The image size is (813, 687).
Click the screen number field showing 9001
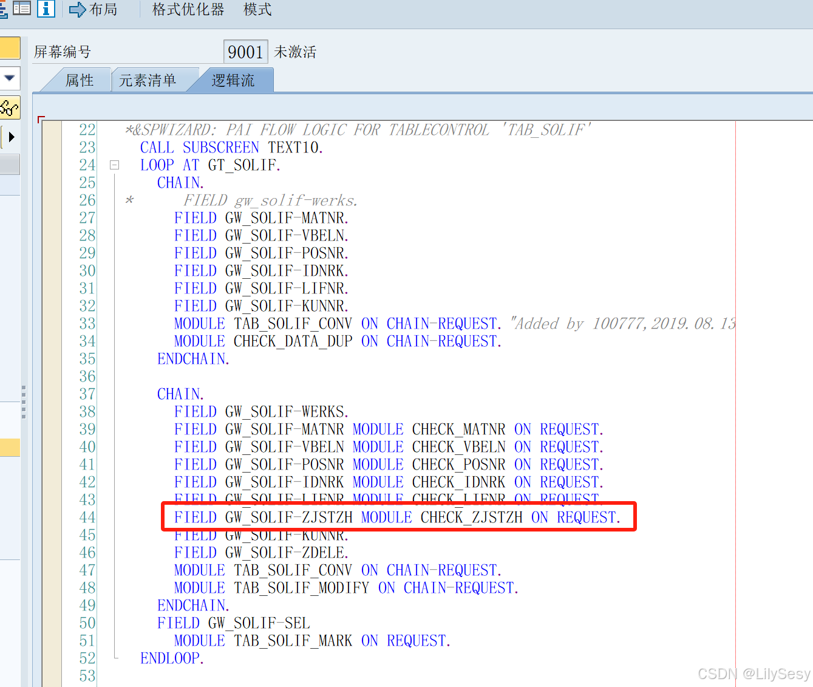pos(245,52)
